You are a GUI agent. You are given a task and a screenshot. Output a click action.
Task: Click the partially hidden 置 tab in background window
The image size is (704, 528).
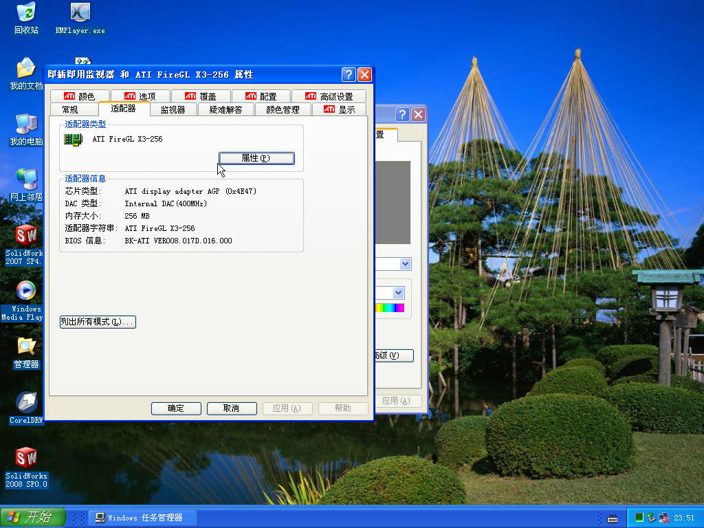pos(386,135)
